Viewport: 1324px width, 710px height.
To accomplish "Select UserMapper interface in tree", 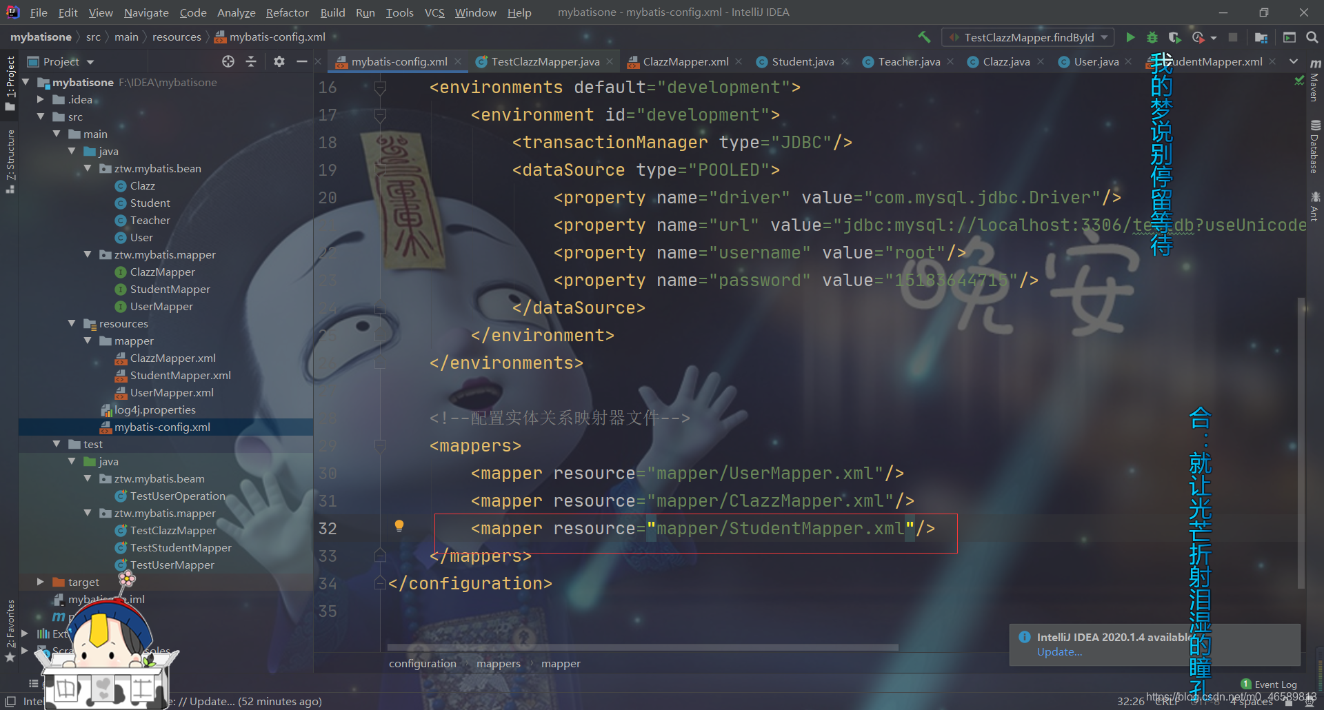I will [161, 306].
